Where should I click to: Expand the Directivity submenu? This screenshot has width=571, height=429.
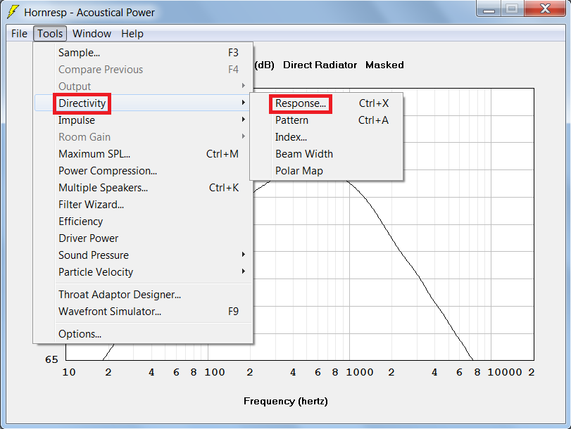coord(144,103)
